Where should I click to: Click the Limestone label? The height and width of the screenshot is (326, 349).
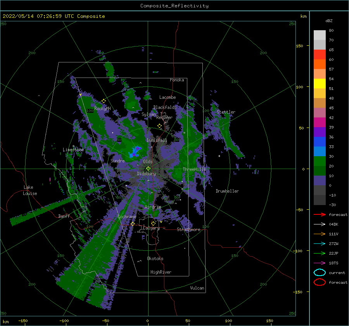click(73, 150)
